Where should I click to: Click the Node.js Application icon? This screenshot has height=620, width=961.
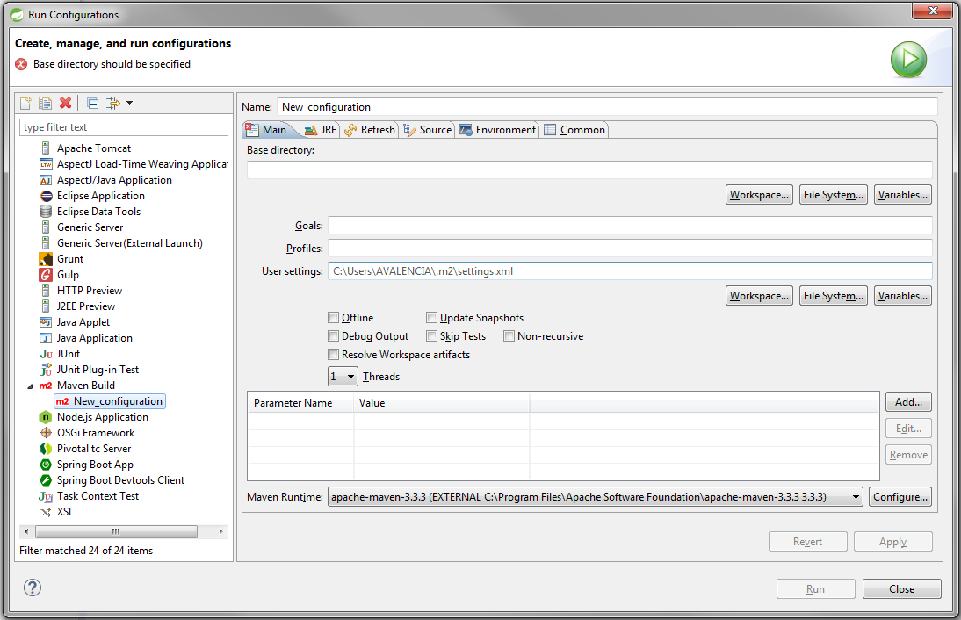[46, 417]
